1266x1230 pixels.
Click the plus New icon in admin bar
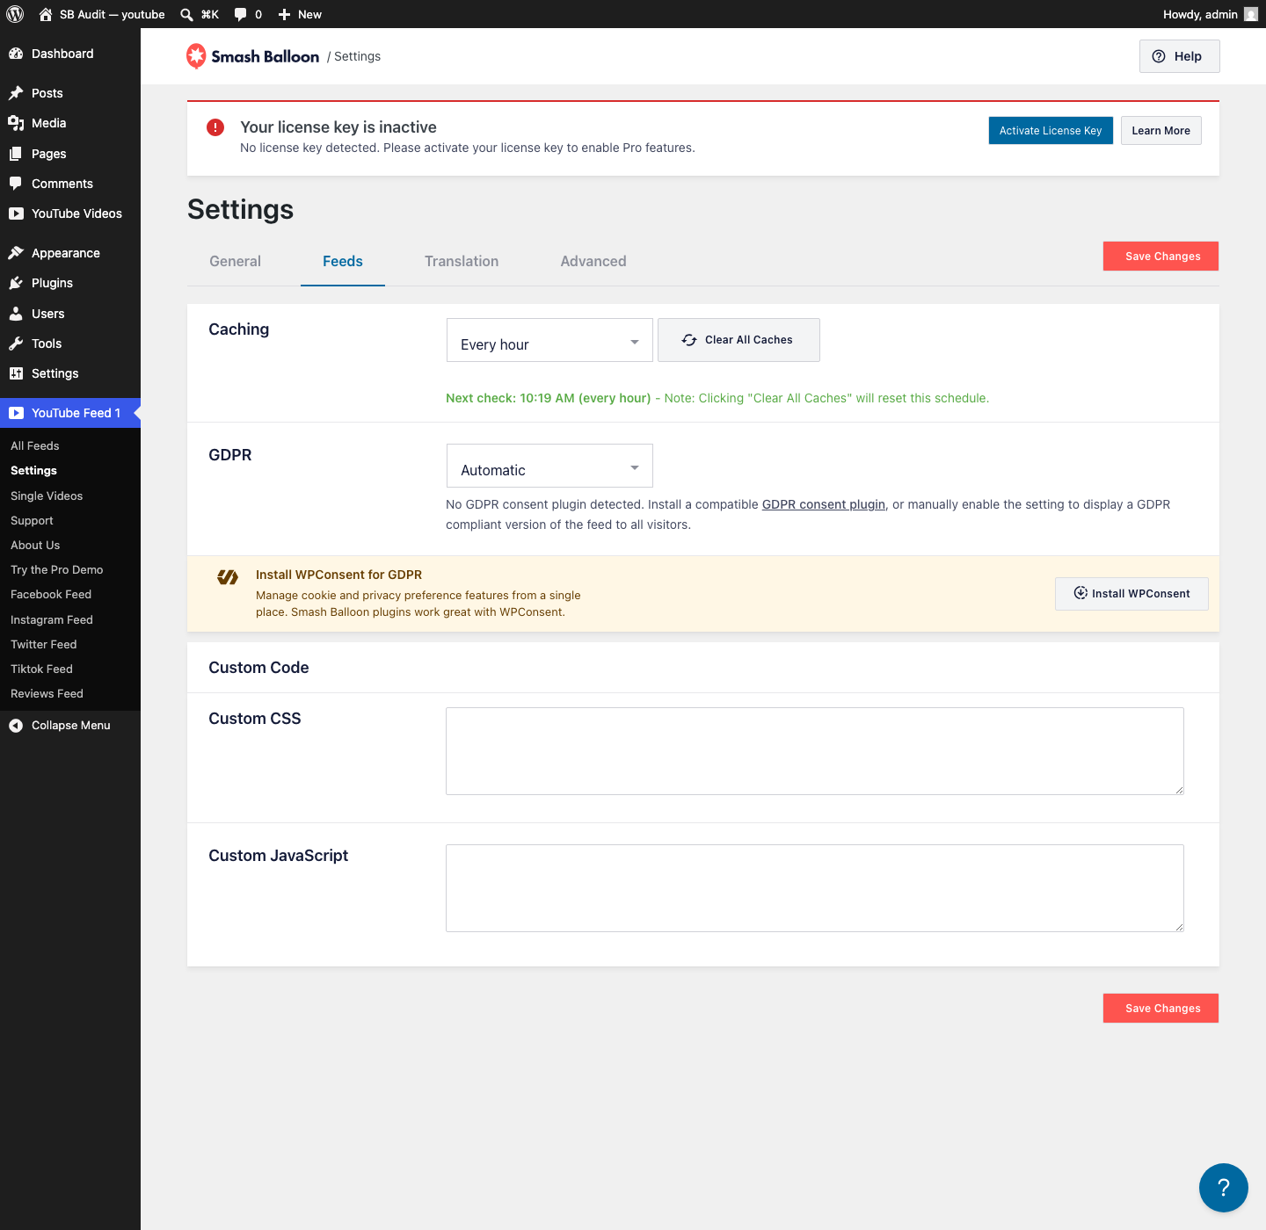[284, 14]
